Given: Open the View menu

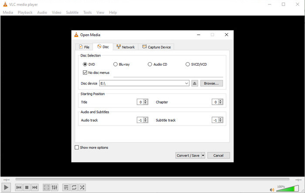Looking at the screenshot, I should 100,13.
